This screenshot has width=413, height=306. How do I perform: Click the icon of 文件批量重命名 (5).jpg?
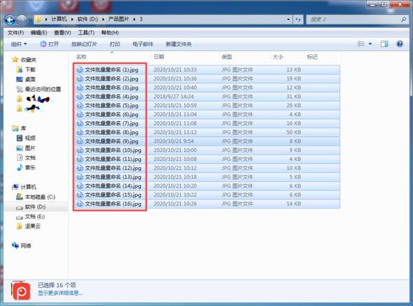pos(80,105)
